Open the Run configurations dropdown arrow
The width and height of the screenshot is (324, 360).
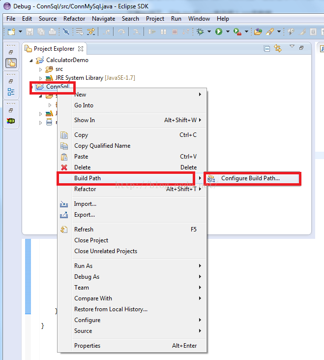[x=228, y=32]
